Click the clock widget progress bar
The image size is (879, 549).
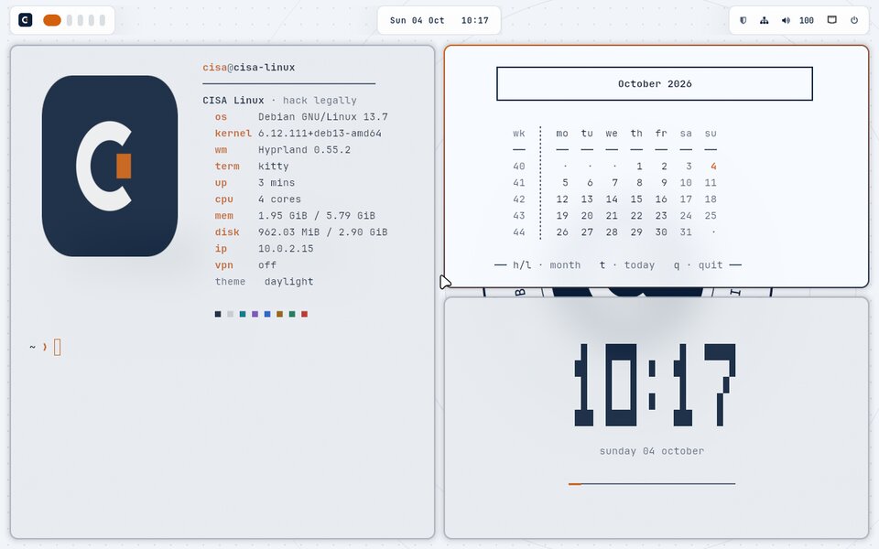click(x=651, y=483)
